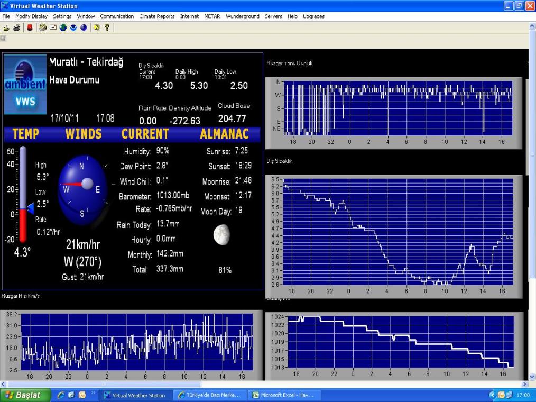Click the ambient VWS logo image
The width and height of the screenshot is (536, 402).
click(x=25, y=85)
